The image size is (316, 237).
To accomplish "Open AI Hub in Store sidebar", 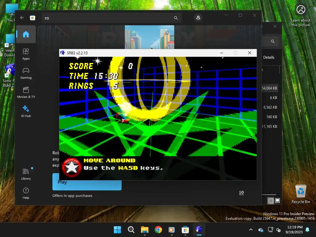I will 26,111.
